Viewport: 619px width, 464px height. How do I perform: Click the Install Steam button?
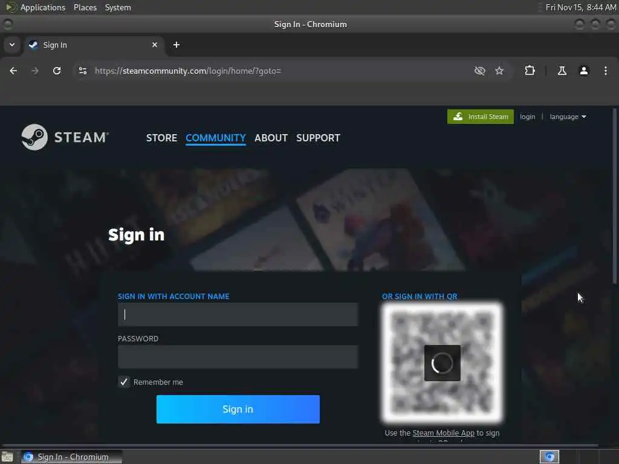point(481,117)
